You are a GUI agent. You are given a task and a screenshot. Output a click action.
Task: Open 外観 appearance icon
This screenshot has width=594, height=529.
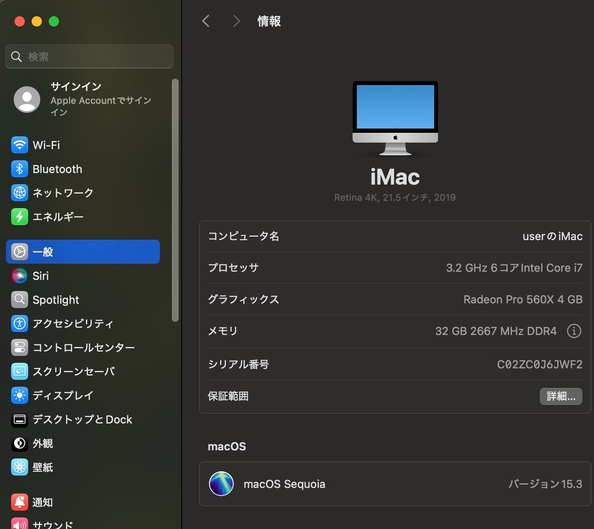click(x=20, y=444)
